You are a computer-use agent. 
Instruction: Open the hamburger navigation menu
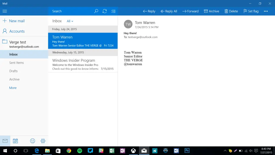[x=5, y=11]
